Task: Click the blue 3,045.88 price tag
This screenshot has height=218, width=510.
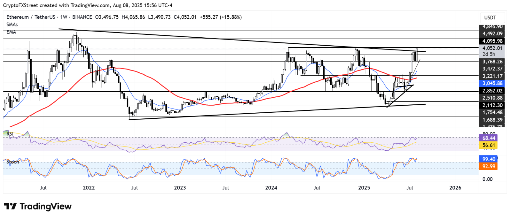Action: (x=492, y=84)
